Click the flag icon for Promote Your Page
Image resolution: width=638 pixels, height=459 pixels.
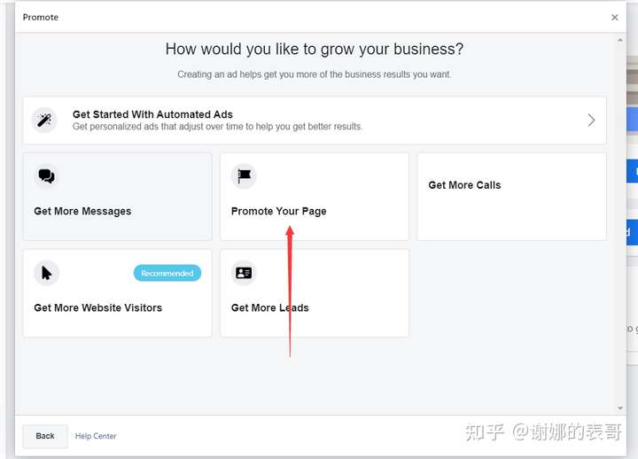pyautogui.click(x=244, y=176)
